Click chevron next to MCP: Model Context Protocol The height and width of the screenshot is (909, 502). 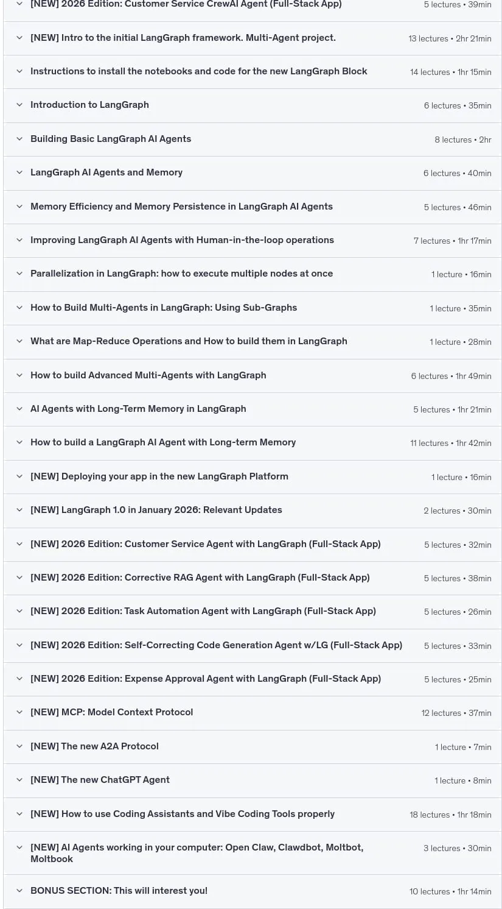(19, 712)
